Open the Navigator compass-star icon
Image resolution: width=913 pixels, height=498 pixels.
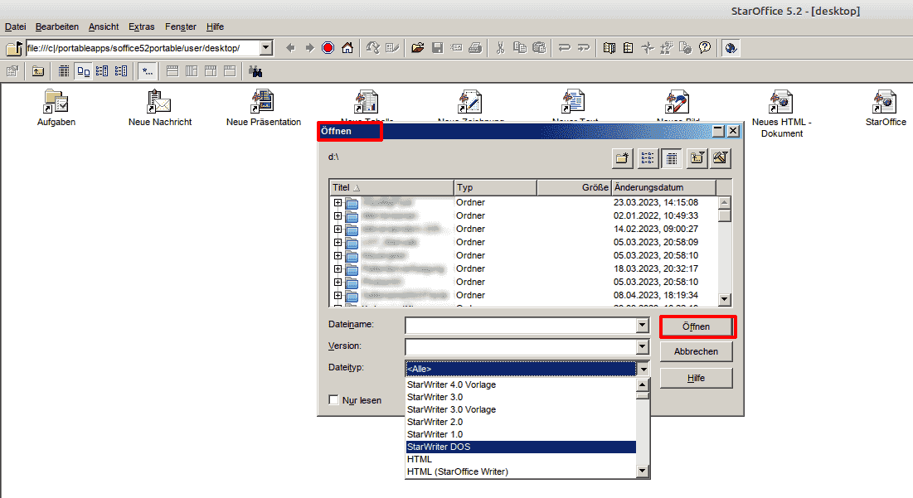[x=648, y=48]
